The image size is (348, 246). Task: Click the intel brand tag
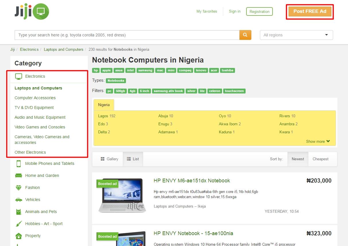tap(131, 70)
